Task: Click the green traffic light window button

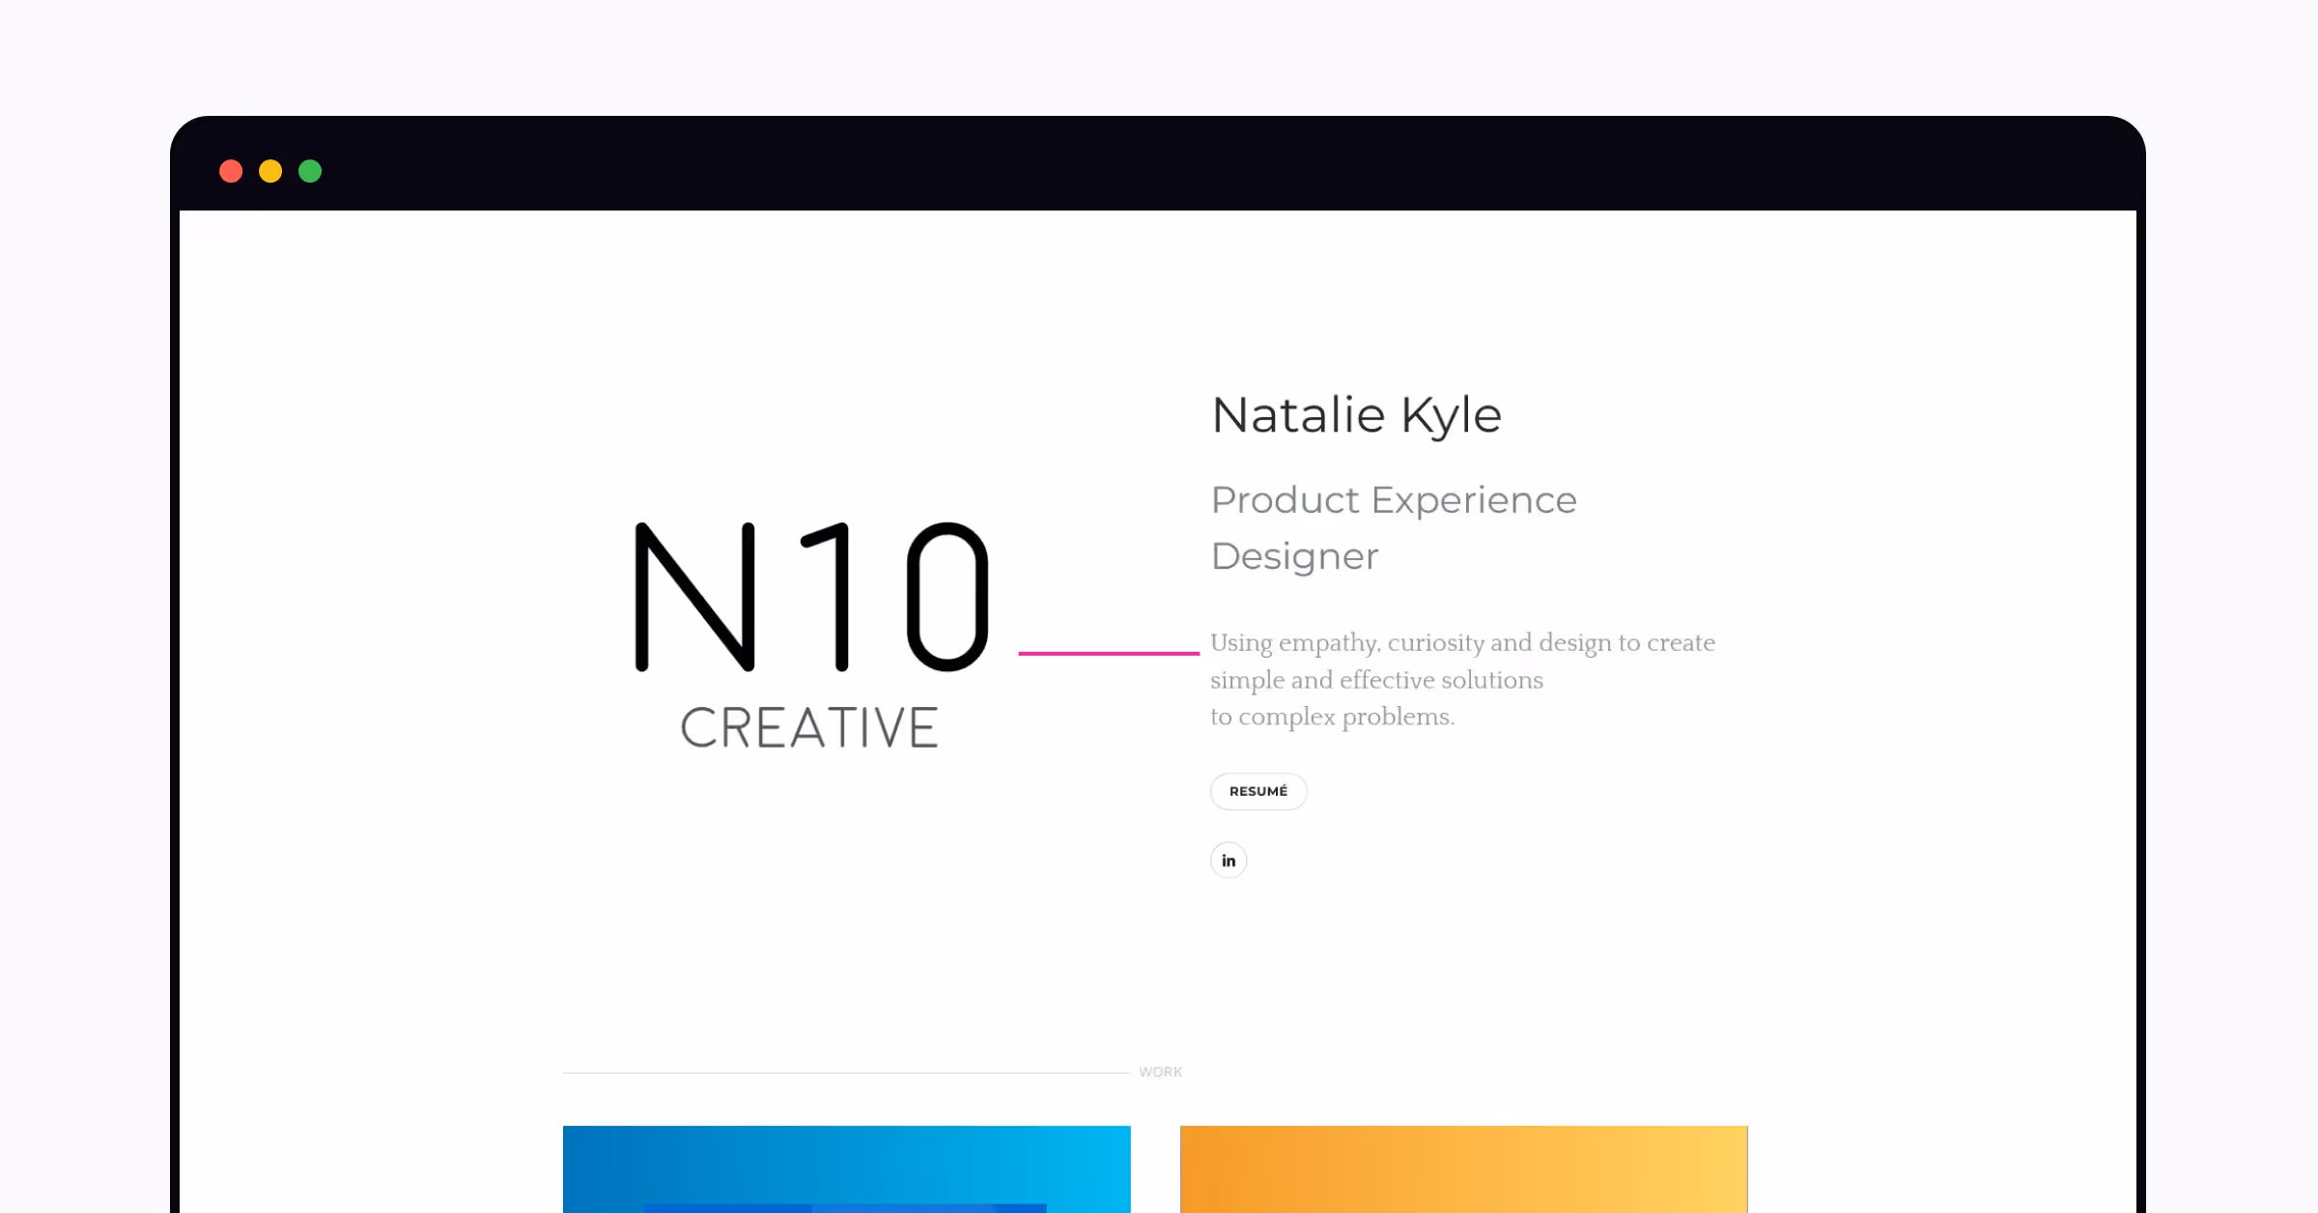Action: point(311,170)
